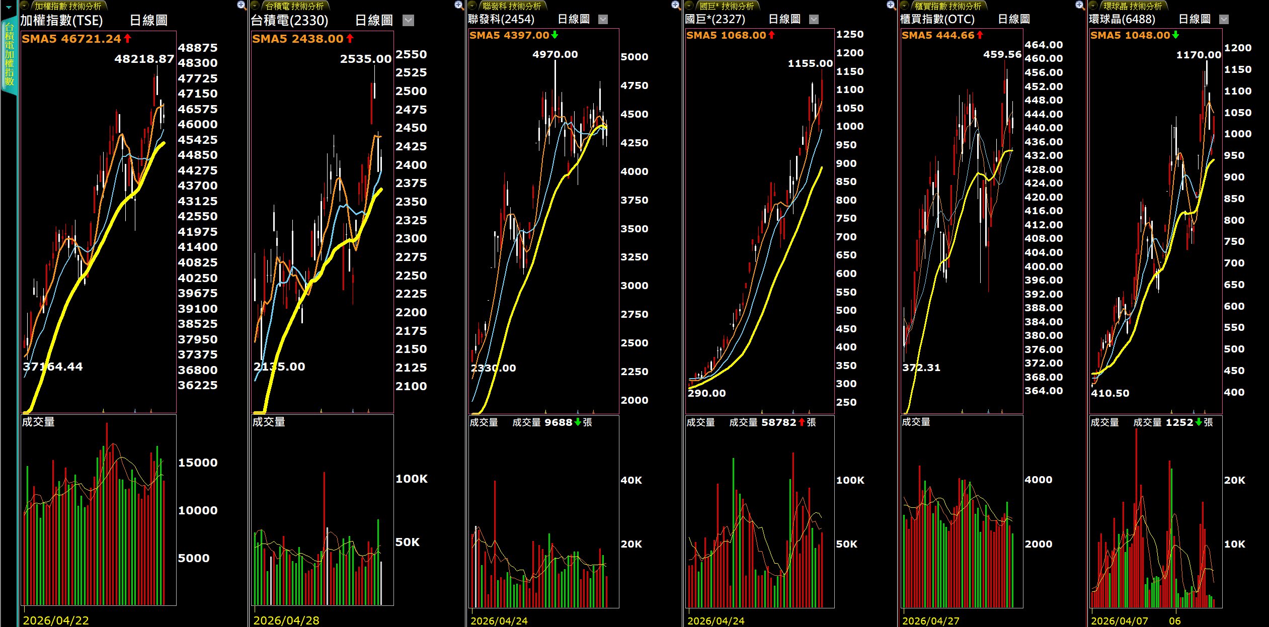Click the 環球晶(6488) chart title
This screenshot has height=627, width=1269.
tap(1122, 19)
